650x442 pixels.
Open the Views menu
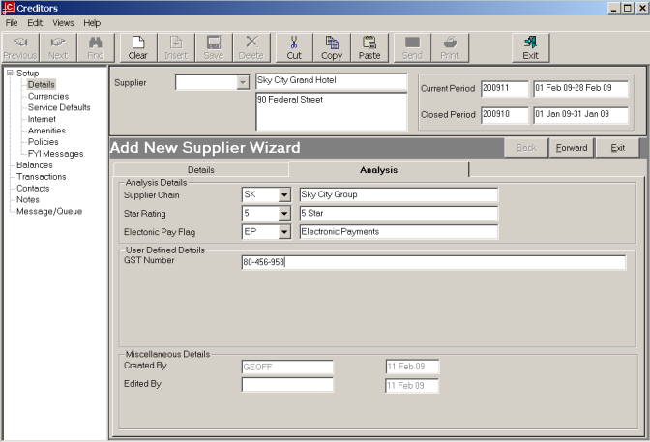tap(63, 23)
